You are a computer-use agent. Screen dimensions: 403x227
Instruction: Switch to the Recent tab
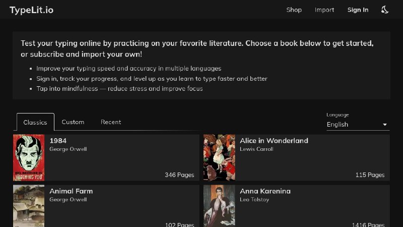point(111,122)
